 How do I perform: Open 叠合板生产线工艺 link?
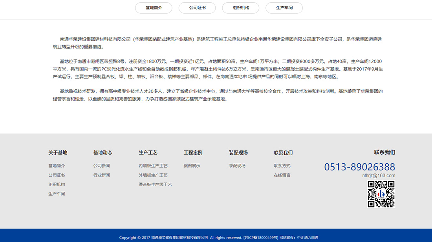coord(155,184)
